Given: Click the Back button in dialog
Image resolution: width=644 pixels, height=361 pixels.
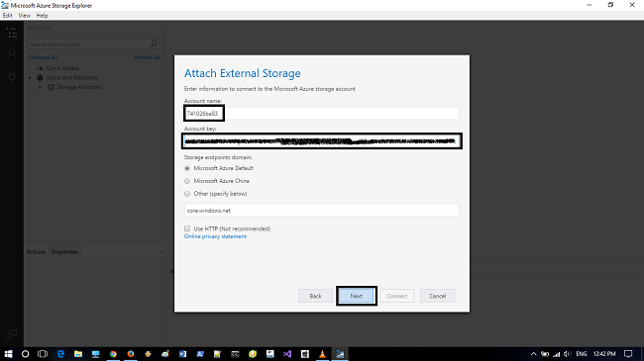Looking at the screenshot, I should pyautogui.click(x=315, y=296).
